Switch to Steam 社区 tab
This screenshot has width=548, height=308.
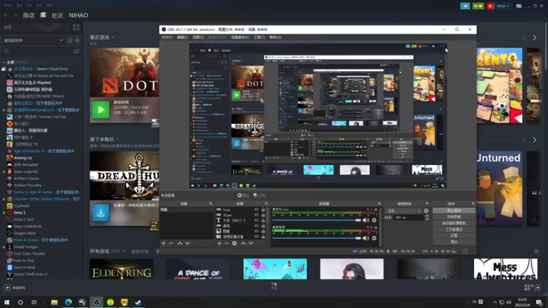pos(58,15)
